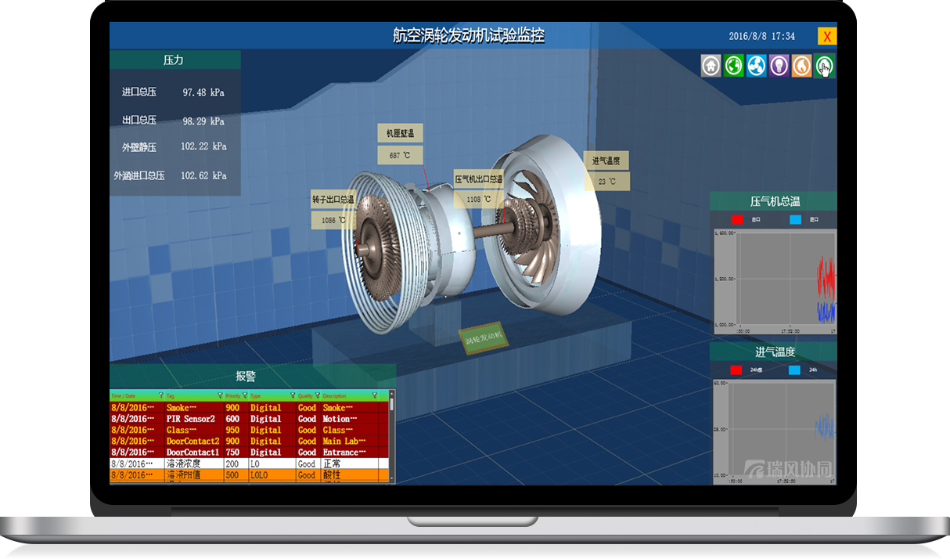
Task: Filter alarms by the Type column
Action: tap(293, 395)
